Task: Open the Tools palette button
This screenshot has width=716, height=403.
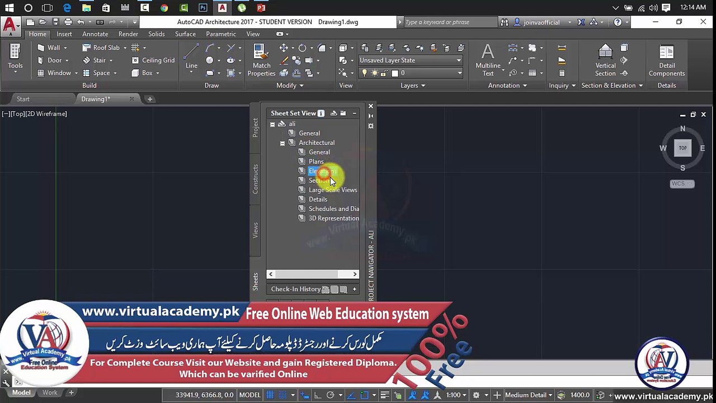Action: click(15, 57)
